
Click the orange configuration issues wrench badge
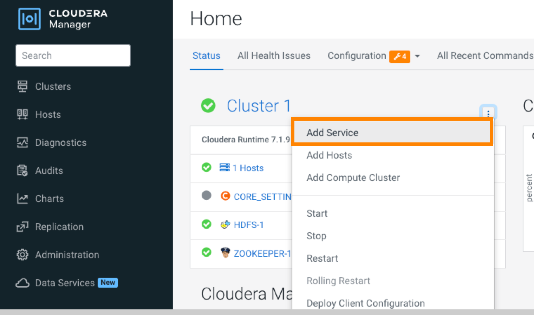(399, 56)
